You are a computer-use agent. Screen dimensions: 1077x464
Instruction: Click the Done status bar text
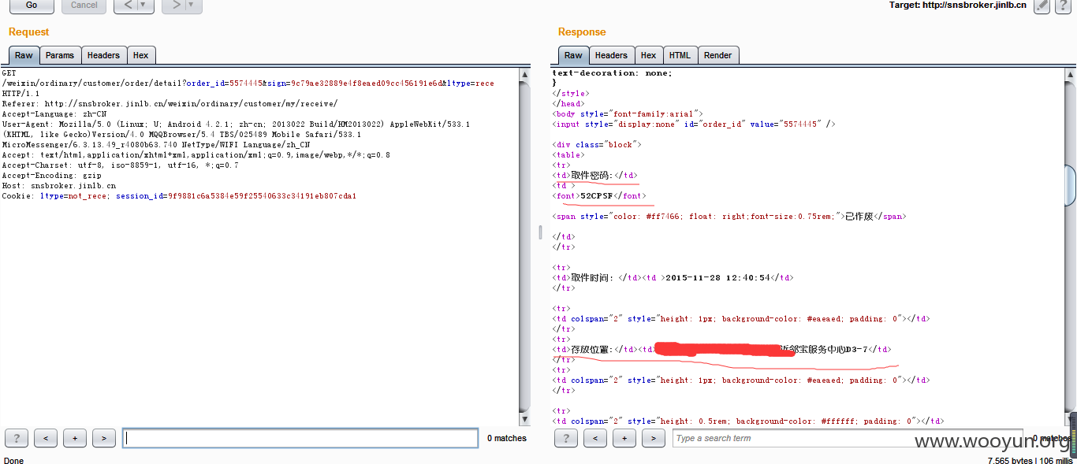point(14,460)
